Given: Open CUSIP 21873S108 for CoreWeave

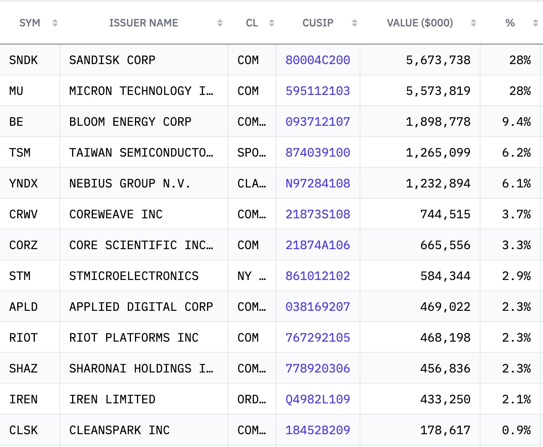Looking at the screenshot, I should pos(318,214).
